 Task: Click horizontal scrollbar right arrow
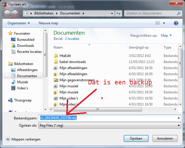point(175,109)
